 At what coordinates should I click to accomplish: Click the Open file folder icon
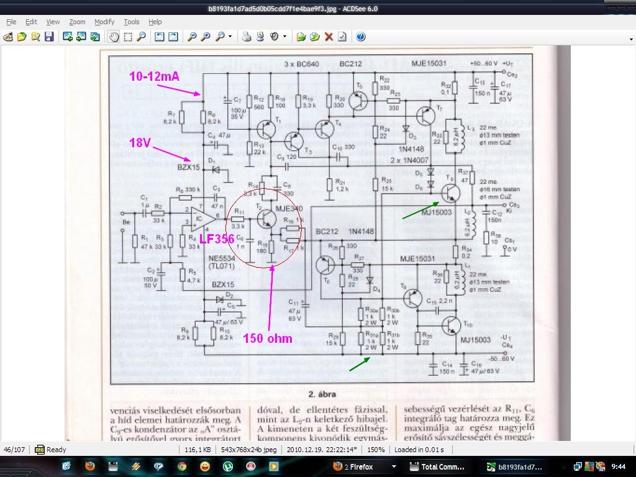pyautogui.click(x=22, y=37)
